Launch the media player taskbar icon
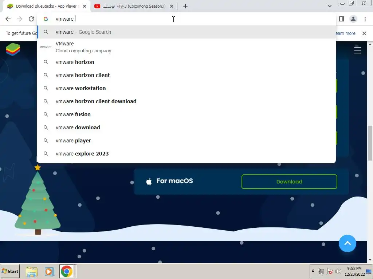373x279 pixels. pyautogui.click(x=49, y=271)
